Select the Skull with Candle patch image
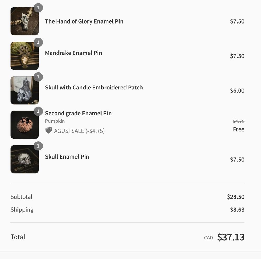Image resolution: width=261 pixels, height=259 pixels. click(25, 91)
